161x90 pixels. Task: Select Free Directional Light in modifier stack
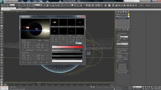point(122,18)
